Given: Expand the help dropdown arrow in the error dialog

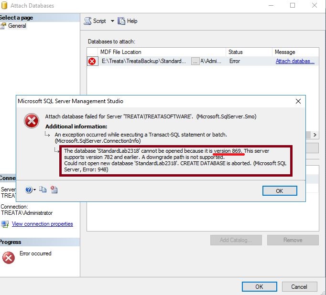Looking at the screenshot, I should coord(35,190).
